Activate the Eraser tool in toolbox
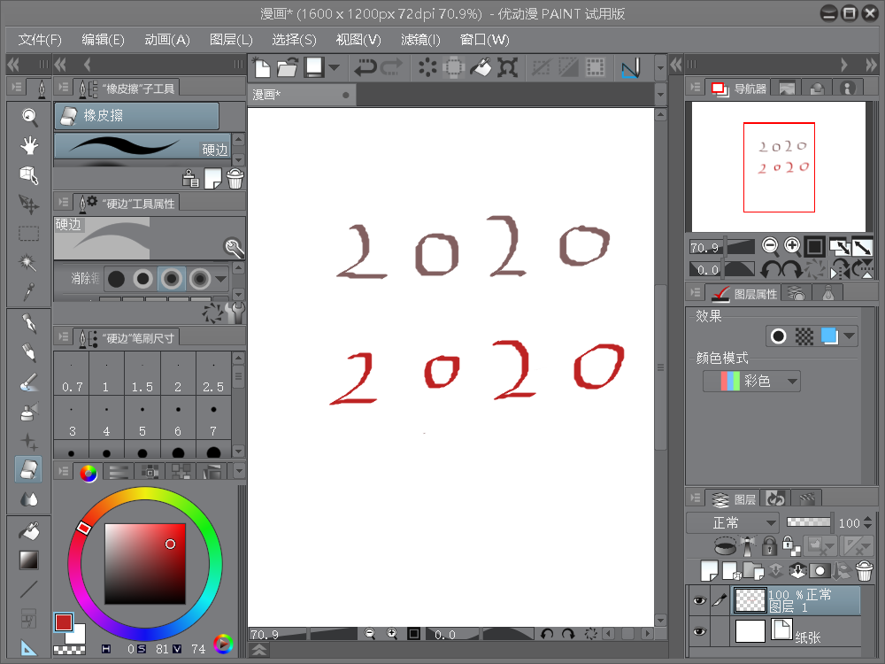 29,469
